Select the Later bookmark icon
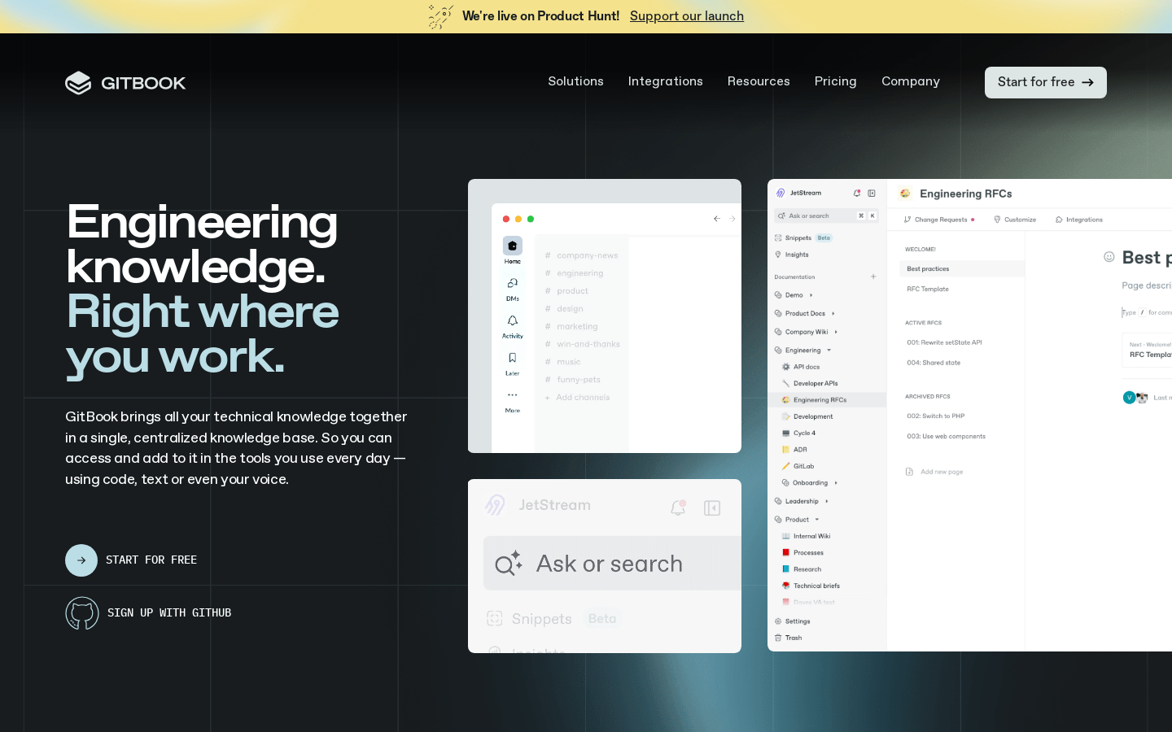Screen dimensions: 1172x732 (512, 356)
